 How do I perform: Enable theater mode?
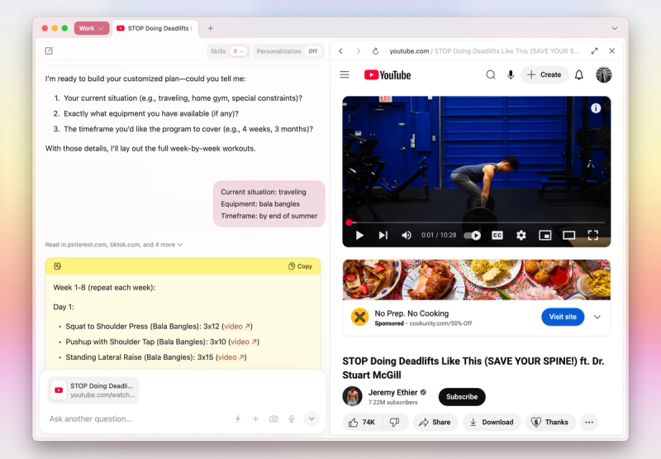tap(568, 235)
